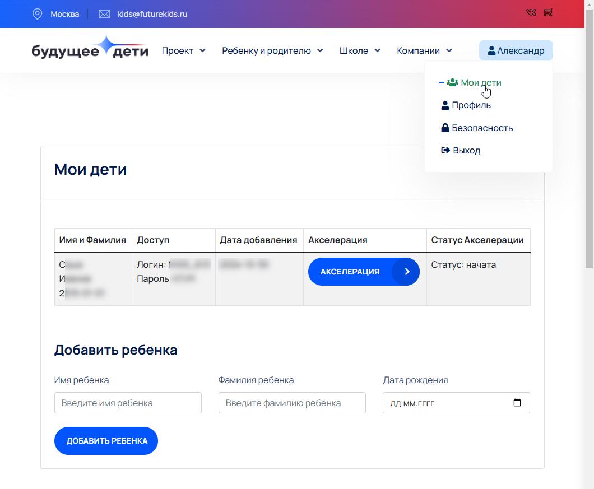The image size is (594, 489).
Task: Open calendar picker in birth date field
Action: click(517, 403)
